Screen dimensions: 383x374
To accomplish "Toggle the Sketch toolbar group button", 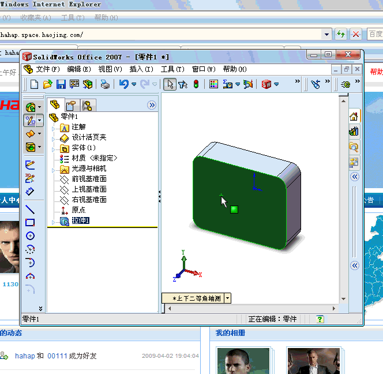I will [x=31, y=121].
